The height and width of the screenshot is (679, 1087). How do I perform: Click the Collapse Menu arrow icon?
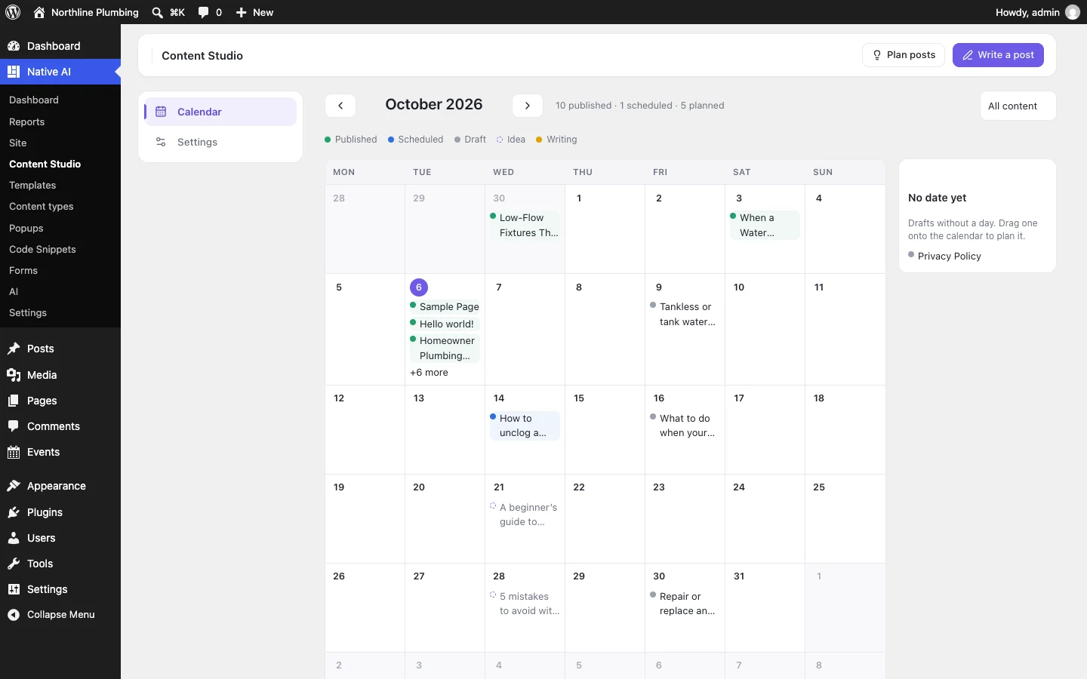tap(14, 615)
